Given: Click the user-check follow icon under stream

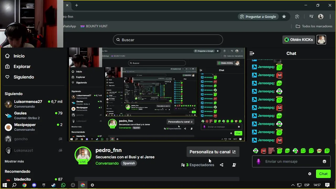Looking at the screenshot, I should click(x=234, y=165).
